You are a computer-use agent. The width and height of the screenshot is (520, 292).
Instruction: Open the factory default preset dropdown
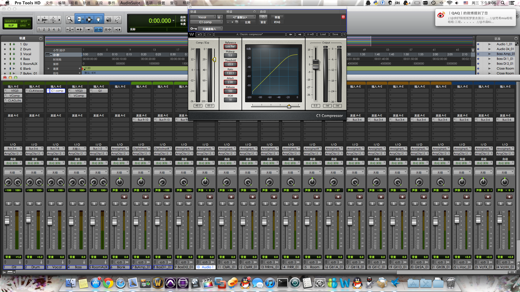tap(241, 17)
